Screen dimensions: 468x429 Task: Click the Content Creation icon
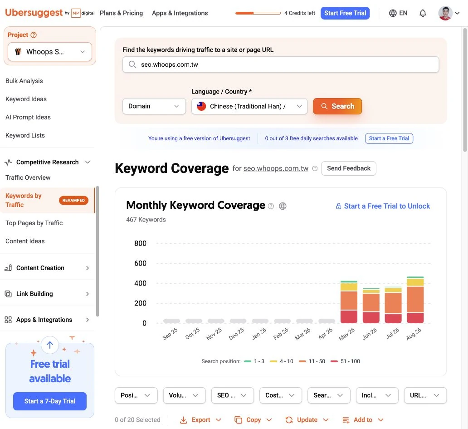click(x=8, y=268)
